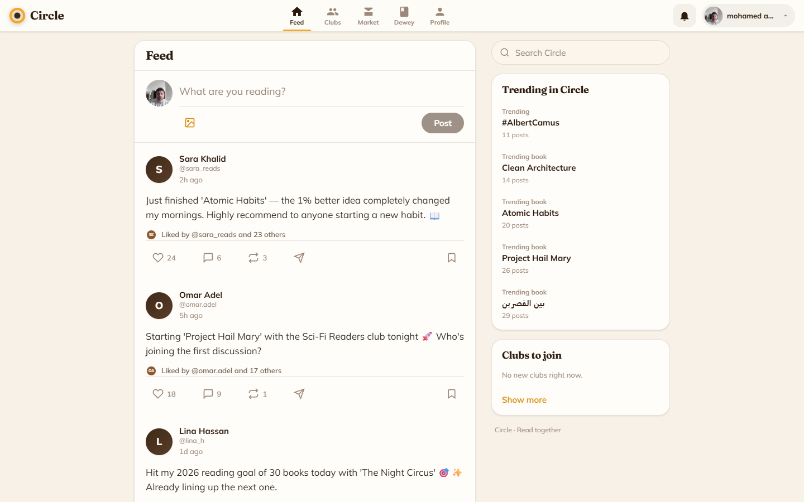Click the '14 posts' count
Image resolution: width=804 pixels, height=502 pixels.
[x=515, y=180]
